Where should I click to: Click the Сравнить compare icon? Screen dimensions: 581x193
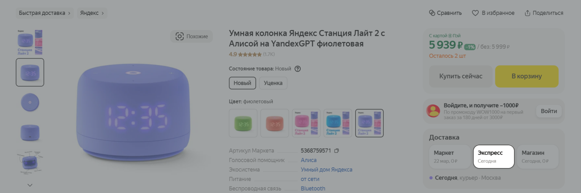tap(432, 13)
